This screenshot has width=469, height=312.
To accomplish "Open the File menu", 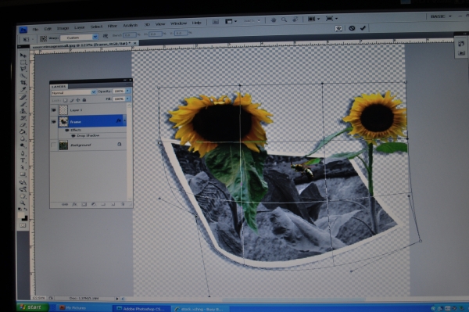I will pyautogui.click(x=35, y=29).
